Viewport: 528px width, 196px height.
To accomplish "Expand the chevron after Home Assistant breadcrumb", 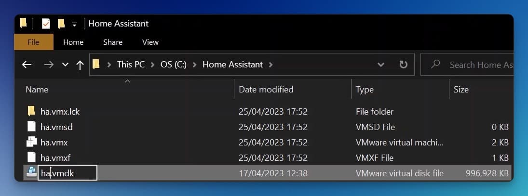I will pos(271,65).
